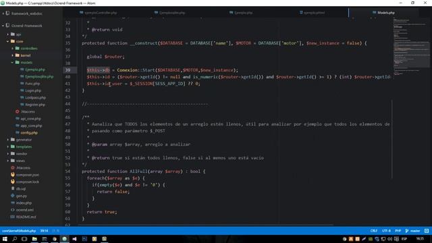Click the status bar icon right of master
This screenshot has height=243, width=432.
427,231
